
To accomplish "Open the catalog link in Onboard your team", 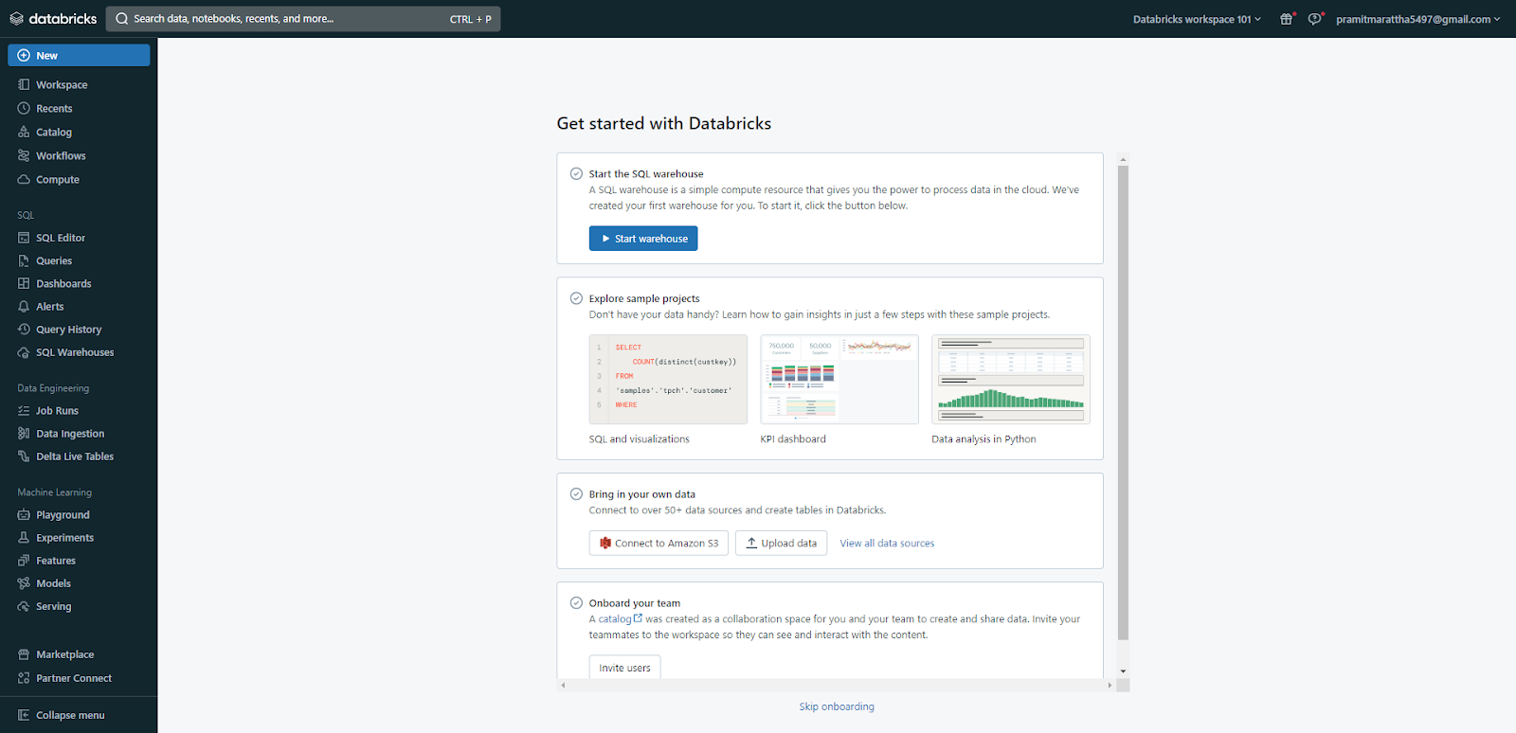I will pos(620,618).
